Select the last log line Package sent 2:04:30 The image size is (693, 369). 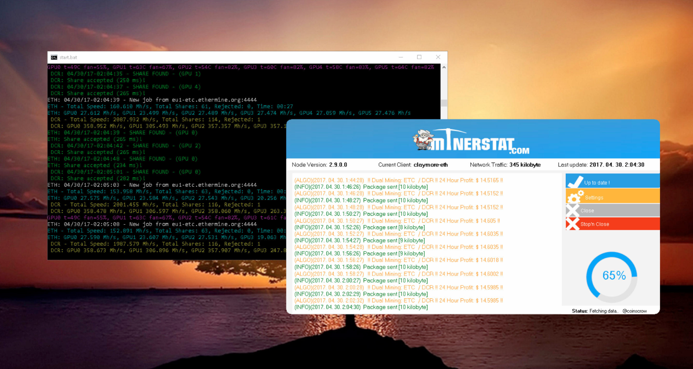pyautogui.click(x=361, y=307)
